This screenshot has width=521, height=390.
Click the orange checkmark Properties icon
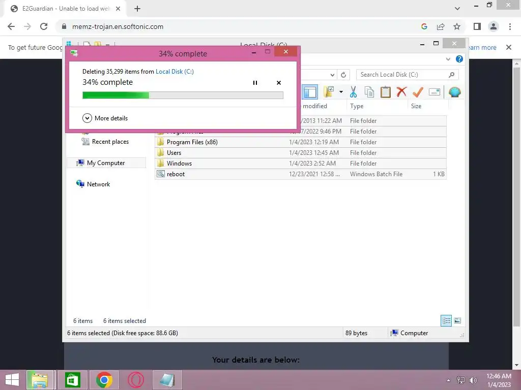click(418, 92)
